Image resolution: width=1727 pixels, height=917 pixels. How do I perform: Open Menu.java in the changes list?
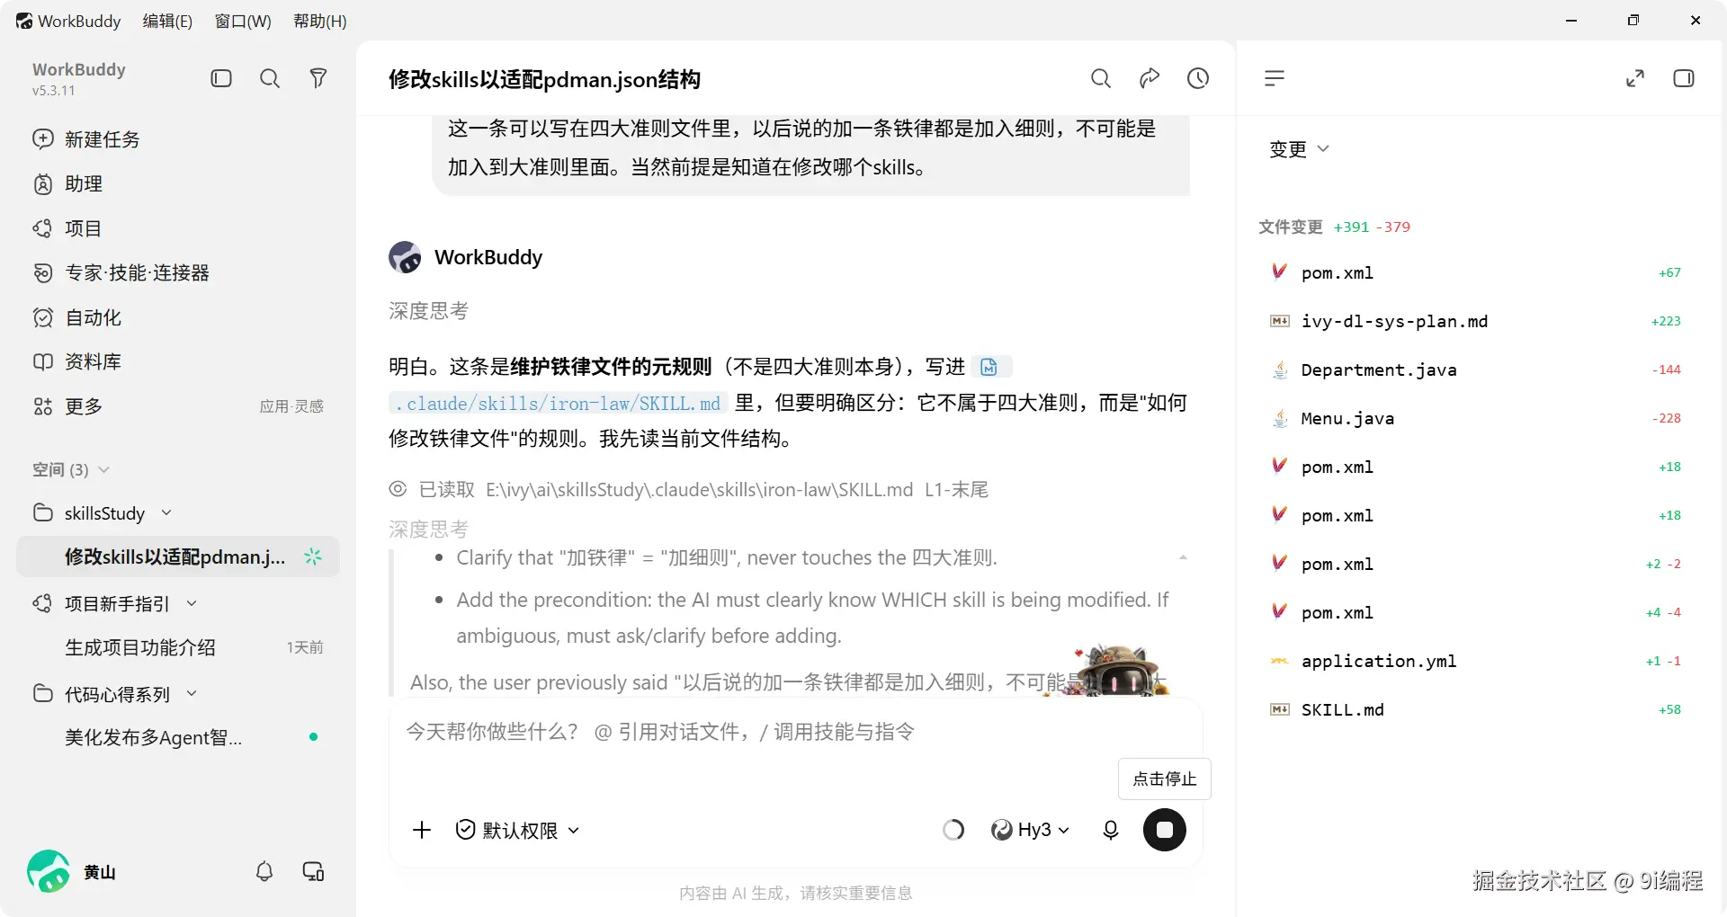pos(1475,418)
